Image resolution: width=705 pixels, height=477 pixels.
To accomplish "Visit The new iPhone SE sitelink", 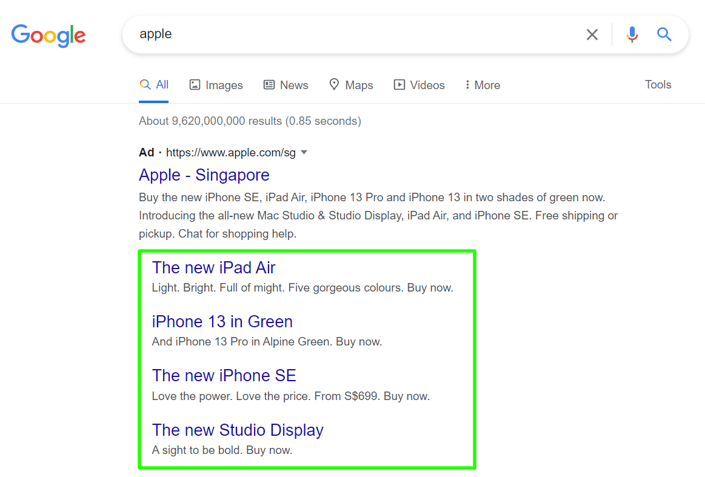I will [x=224, y=375].
